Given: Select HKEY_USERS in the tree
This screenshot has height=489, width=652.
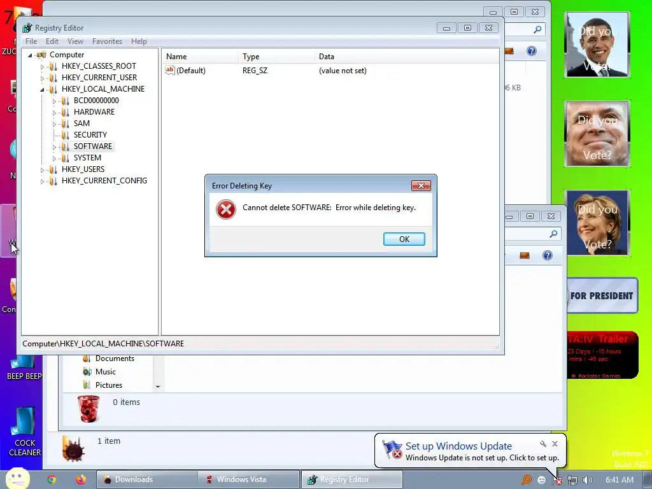Looking at the screenshot, I should click(83, 169).
